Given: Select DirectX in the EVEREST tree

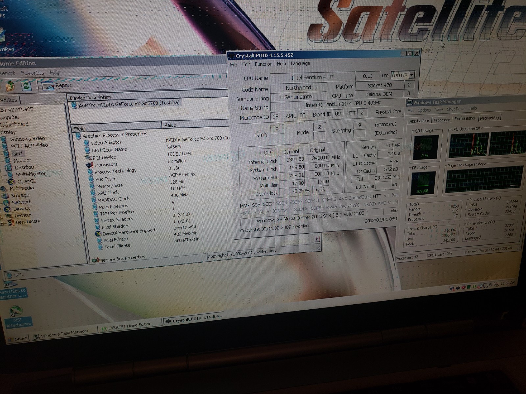Looking at the screenshot, I should click(x=21, y=209).
